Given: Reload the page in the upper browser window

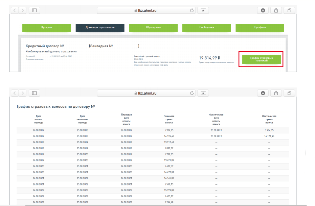Looking at the screenshot, I should [192, 10].
